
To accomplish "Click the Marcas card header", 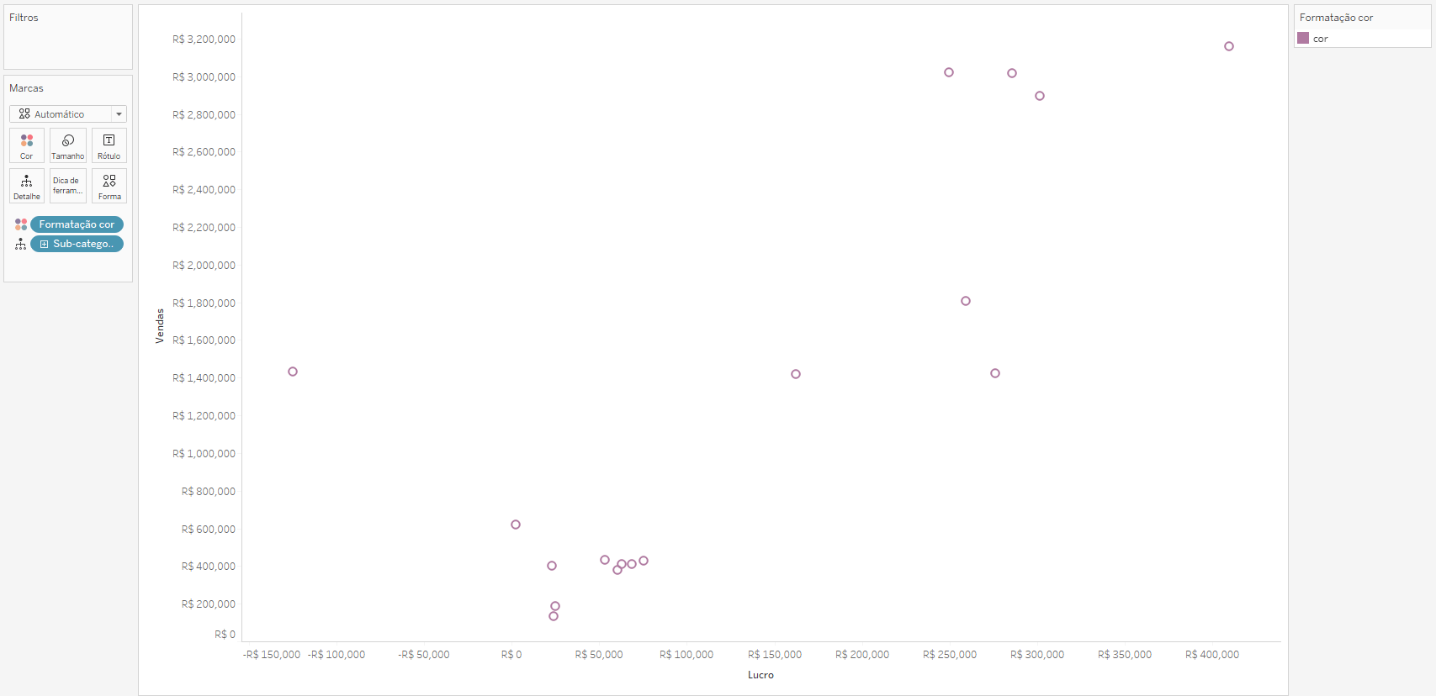I will click(x=26, y=88).
